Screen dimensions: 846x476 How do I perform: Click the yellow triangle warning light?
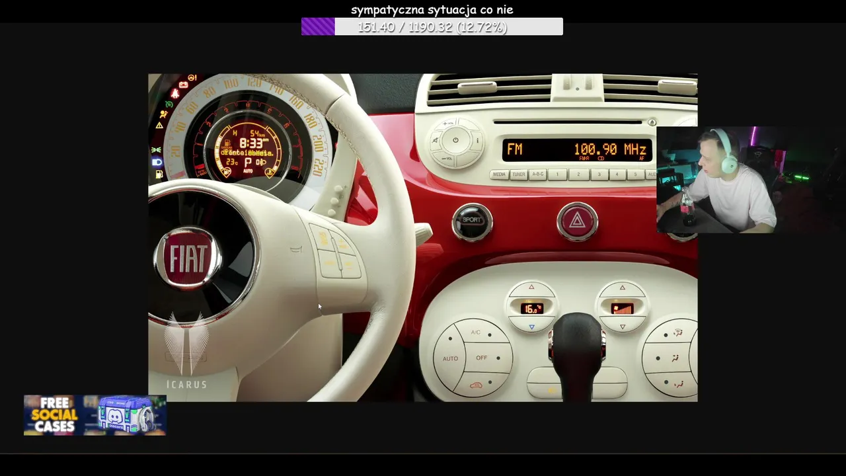[x=159, y=125]
